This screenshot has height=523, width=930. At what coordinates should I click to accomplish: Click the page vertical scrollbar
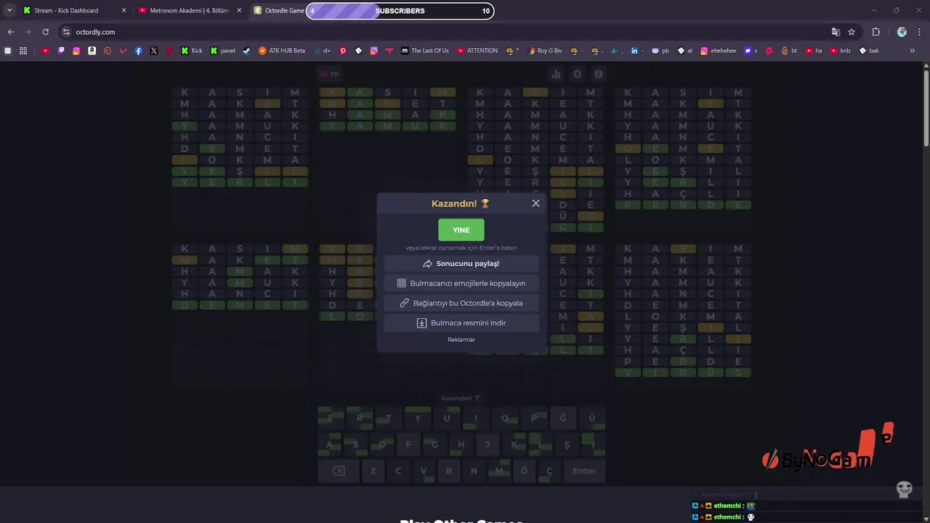[x=926, y=109]
